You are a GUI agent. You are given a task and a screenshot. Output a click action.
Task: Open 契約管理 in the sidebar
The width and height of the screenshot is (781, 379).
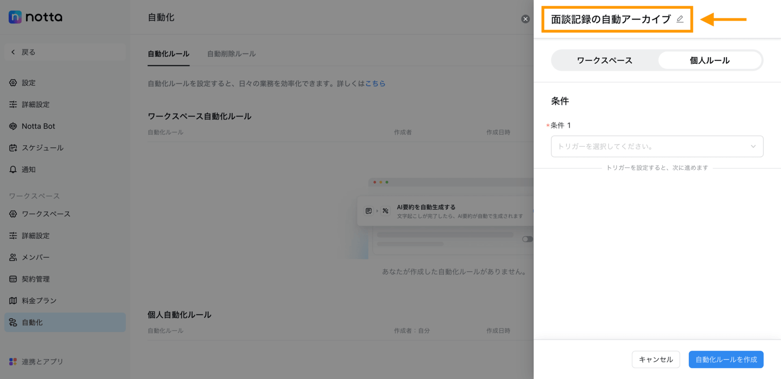coord(65,279)
